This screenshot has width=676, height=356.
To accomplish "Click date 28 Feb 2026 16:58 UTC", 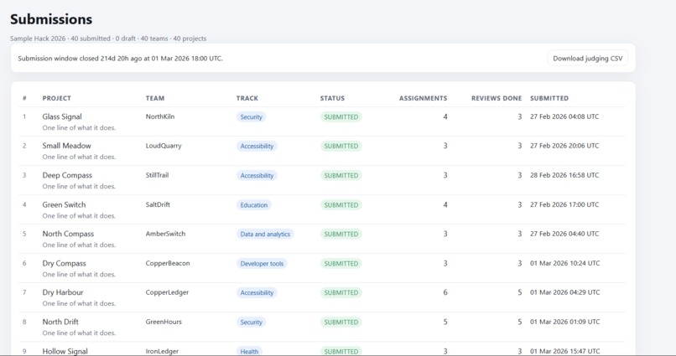I will pos(564,175).
